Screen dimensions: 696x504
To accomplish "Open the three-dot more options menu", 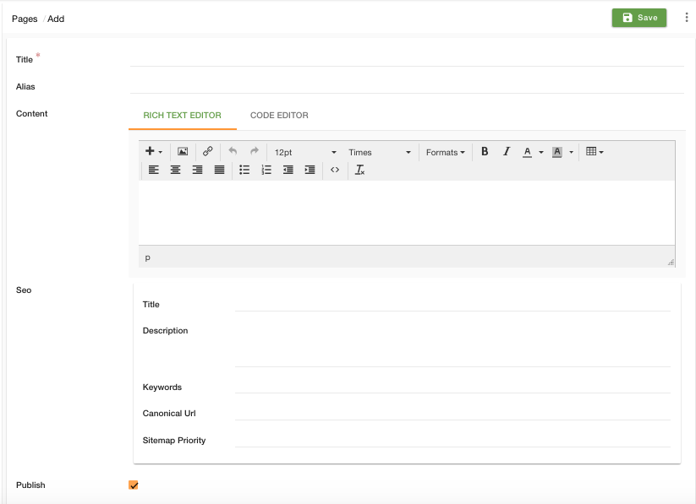I will coord(687,18).
